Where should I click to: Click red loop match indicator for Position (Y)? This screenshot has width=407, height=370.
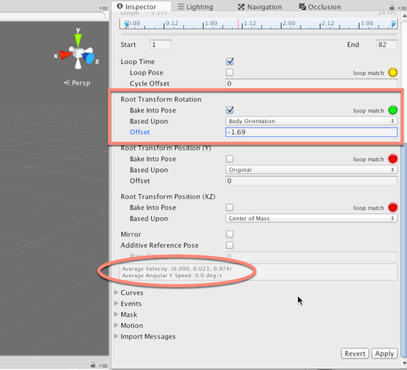coord(392,159)
